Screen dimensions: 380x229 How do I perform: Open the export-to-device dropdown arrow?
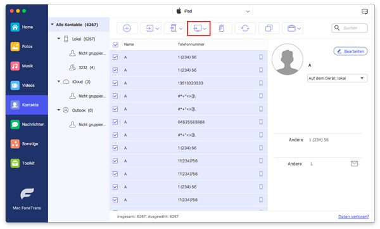(x=180, y=29)
